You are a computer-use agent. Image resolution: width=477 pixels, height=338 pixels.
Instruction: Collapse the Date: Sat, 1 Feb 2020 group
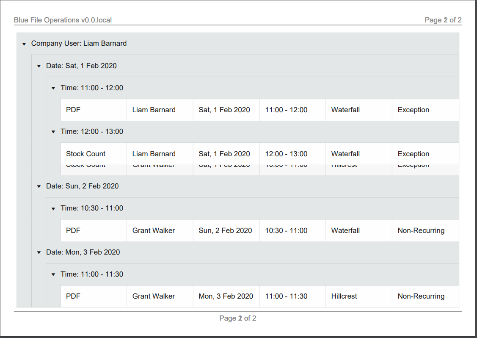tap(39, 66)
